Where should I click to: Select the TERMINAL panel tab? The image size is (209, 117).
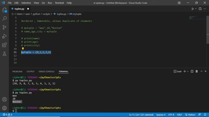tap(63, 71)
